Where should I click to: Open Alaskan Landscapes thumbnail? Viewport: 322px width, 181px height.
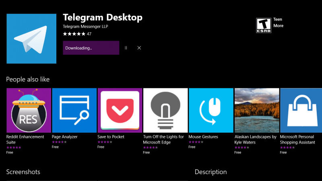(x=257, y=110)
